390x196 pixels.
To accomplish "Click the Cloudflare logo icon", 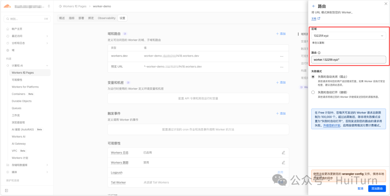I will (8, 6).
